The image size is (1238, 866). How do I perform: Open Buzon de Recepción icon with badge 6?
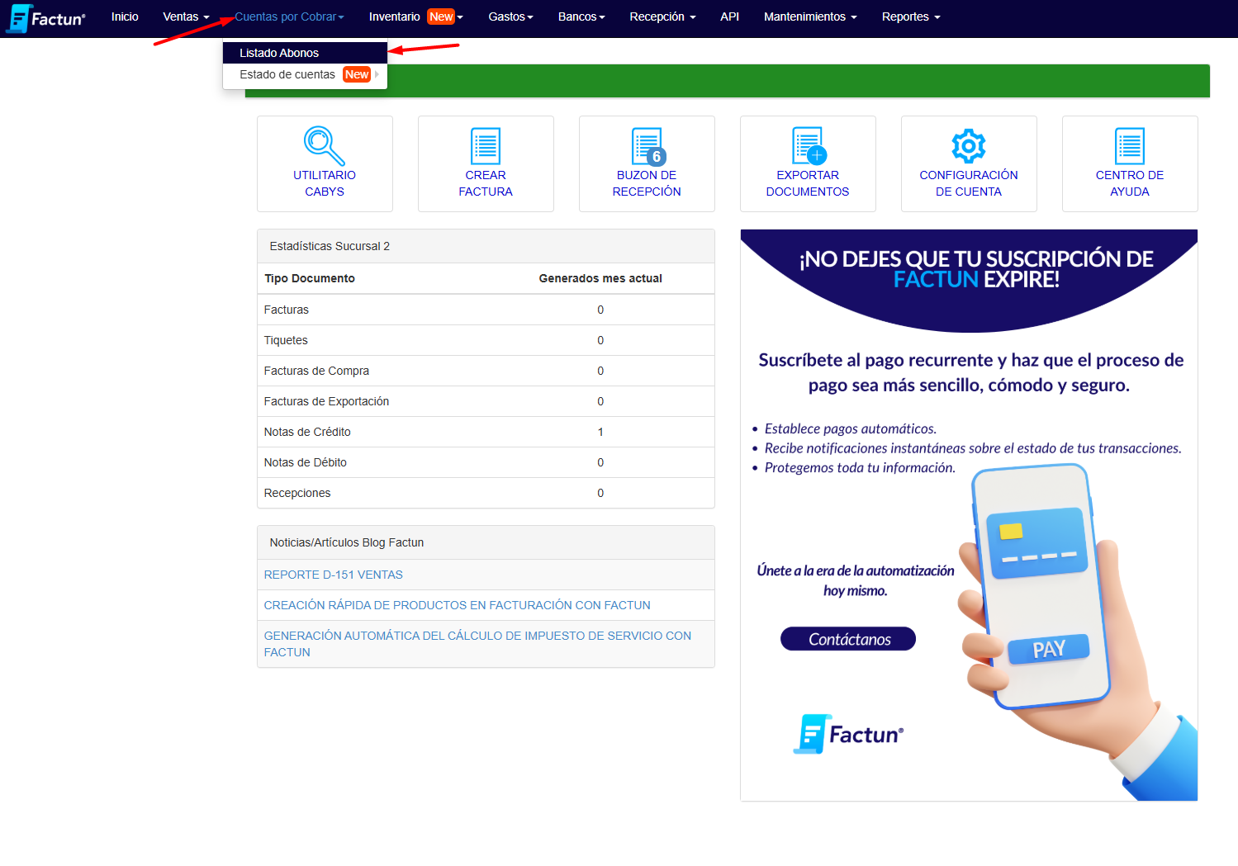[x=648, y=146]
